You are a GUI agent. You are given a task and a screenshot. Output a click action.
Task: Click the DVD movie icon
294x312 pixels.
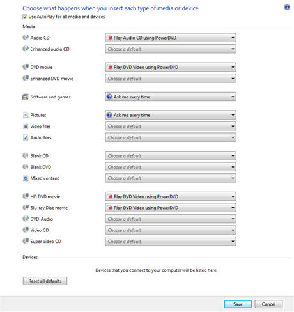click(26, 67)
